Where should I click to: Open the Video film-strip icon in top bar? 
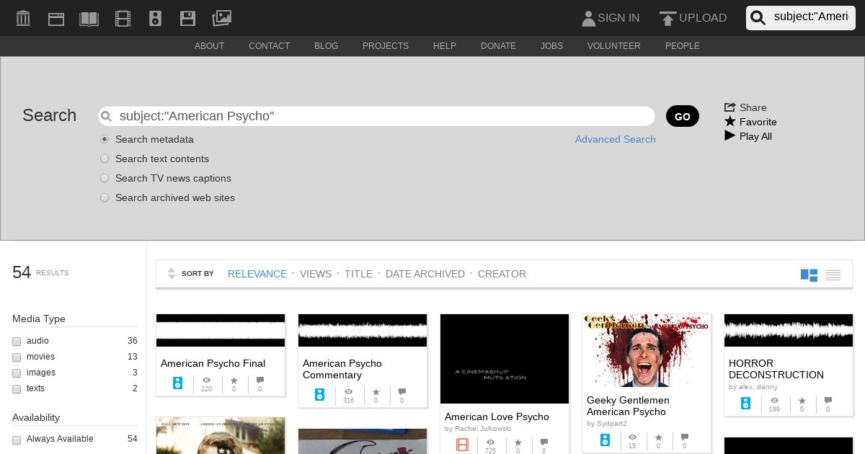(x=123, y=18)
